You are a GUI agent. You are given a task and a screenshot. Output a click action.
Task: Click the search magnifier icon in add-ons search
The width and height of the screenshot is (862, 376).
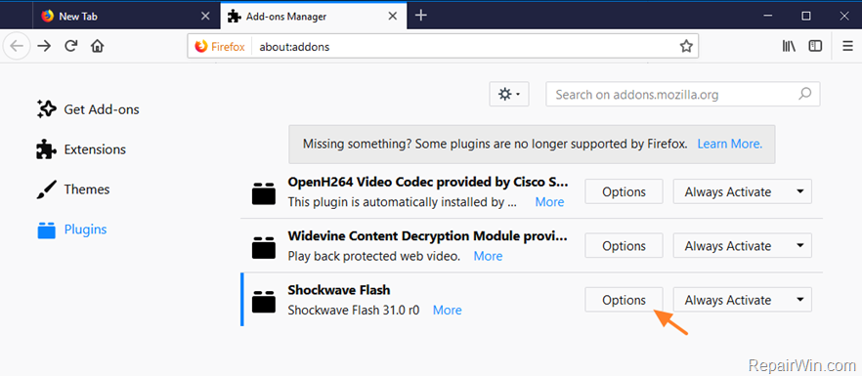coord(805,94)
